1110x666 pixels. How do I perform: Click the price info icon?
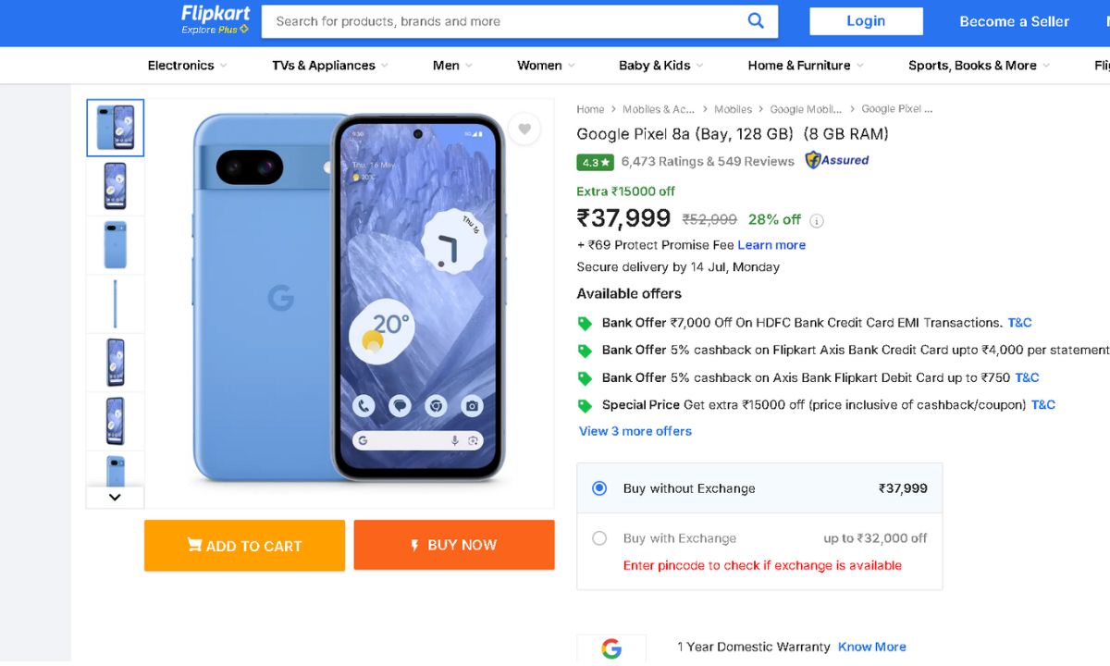point(817,220)
